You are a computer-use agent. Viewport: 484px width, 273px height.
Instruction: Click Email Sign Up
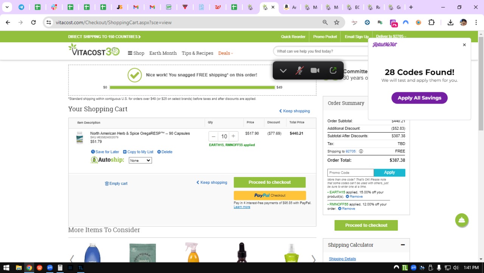[357, 37]
